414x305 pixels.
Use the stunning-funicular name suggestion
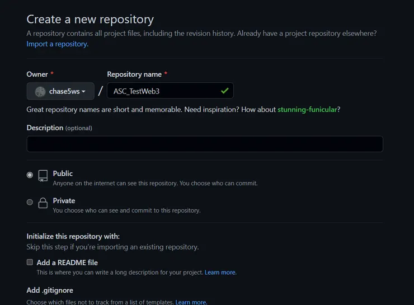coord(307,109)
